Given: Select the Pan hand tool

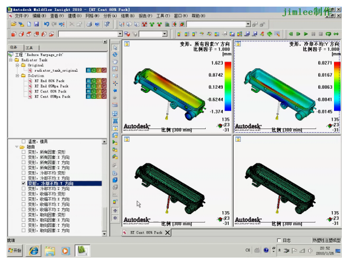Looking at the screenshot, I should coord(115,62).
